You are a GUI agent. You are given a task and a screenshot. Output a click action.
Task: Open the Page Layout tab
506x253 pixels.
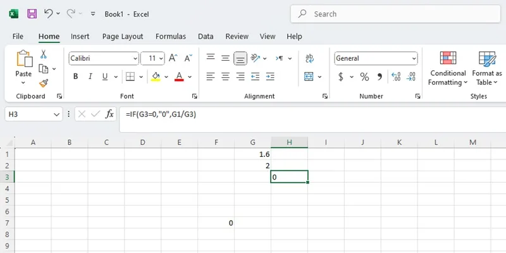click(123, 37)
